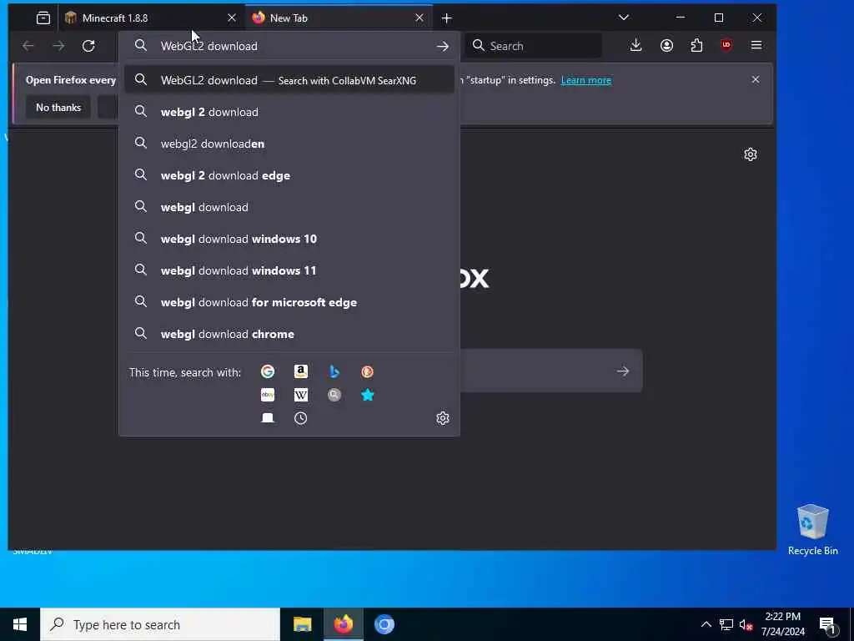
Task: Show hidden system tray icons
Action: (706, 624)
